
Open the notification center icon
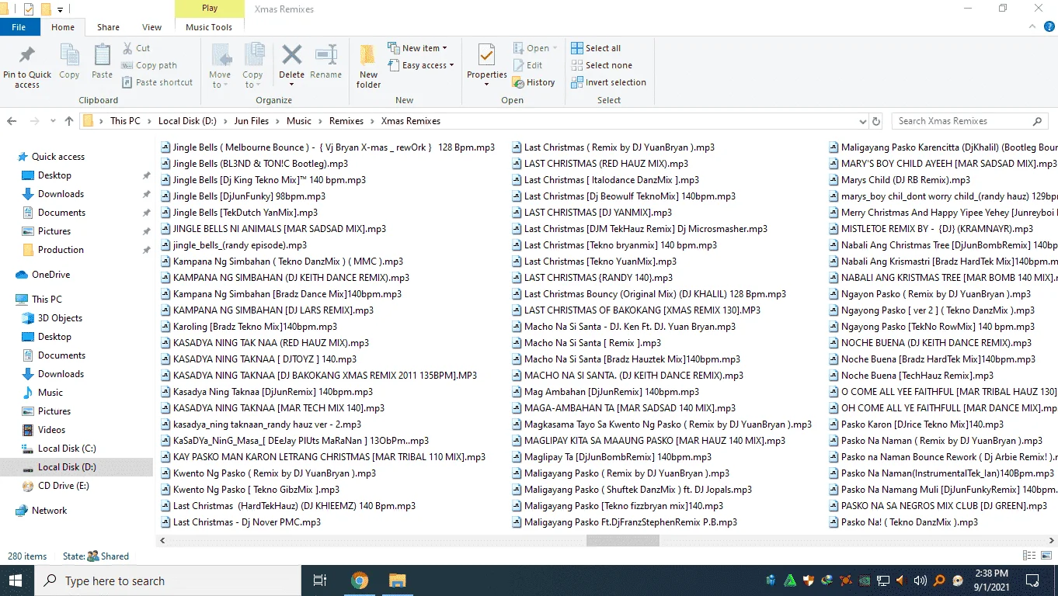pyautogui.click(x=1032, y=580)
